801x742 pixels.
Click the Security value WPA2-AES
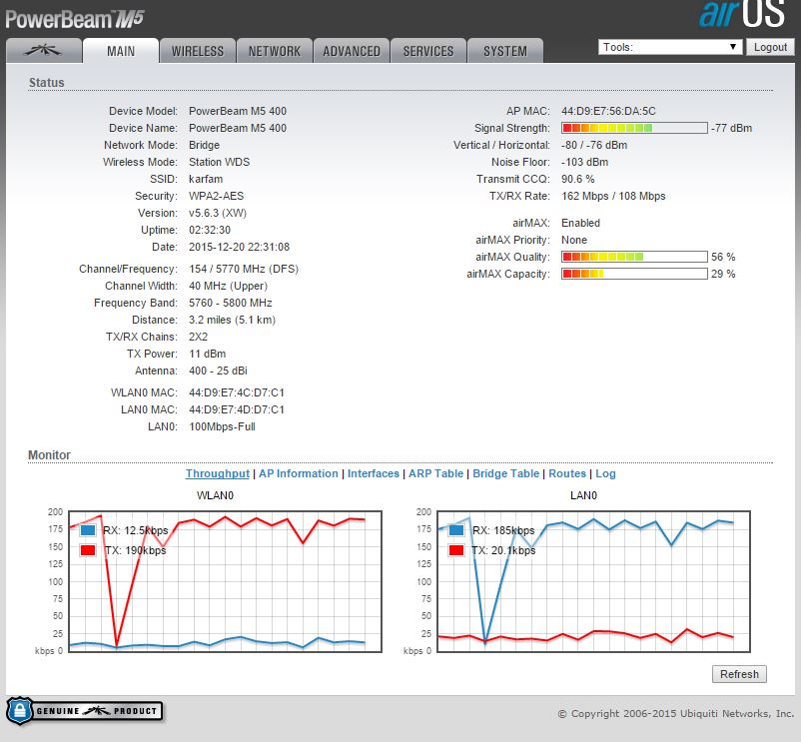(x=216, y=196)
